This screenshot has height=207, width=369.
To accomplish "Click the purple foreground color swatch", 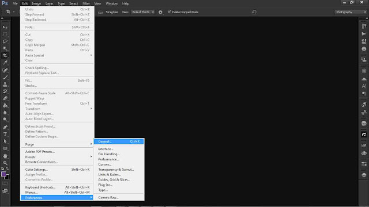I will pos(4,174).
